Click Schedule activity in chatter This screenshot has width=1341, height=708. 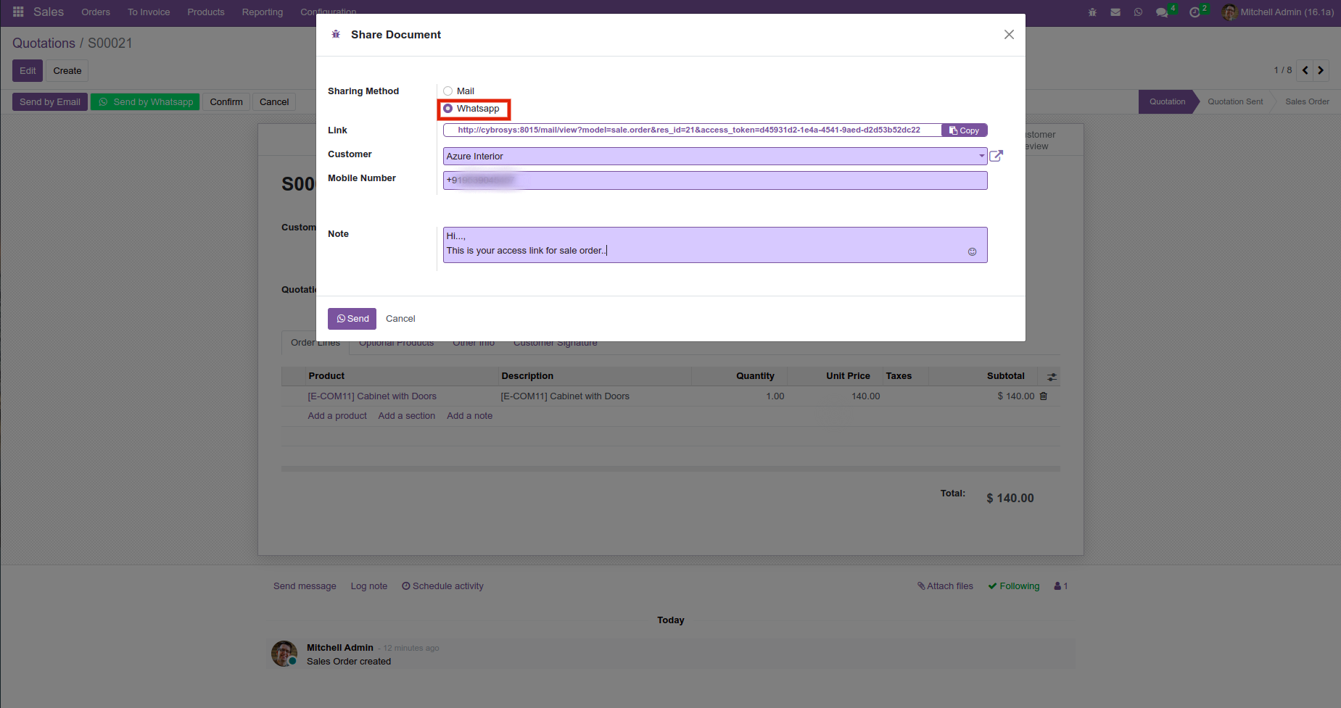tap(442, 586)
